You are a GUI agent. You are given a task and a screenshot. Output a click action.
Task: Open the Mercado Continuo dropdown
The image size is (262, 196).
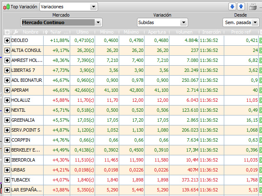pos(98,22)
